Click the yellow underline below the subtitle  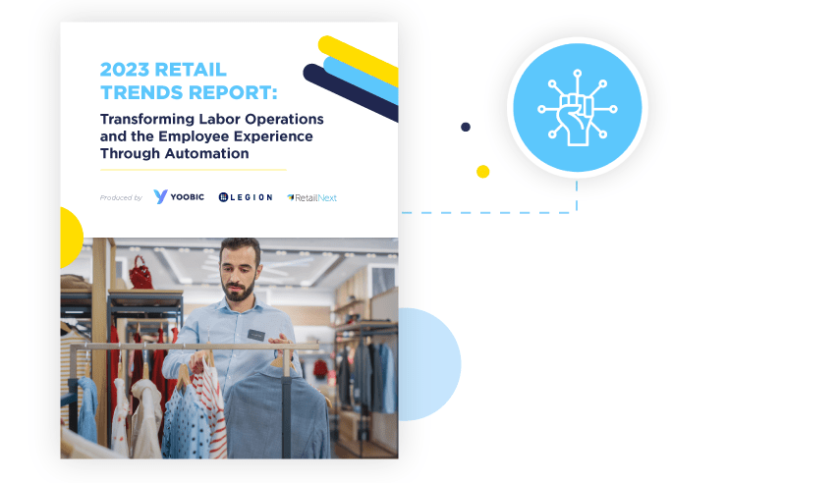point(193,170)
